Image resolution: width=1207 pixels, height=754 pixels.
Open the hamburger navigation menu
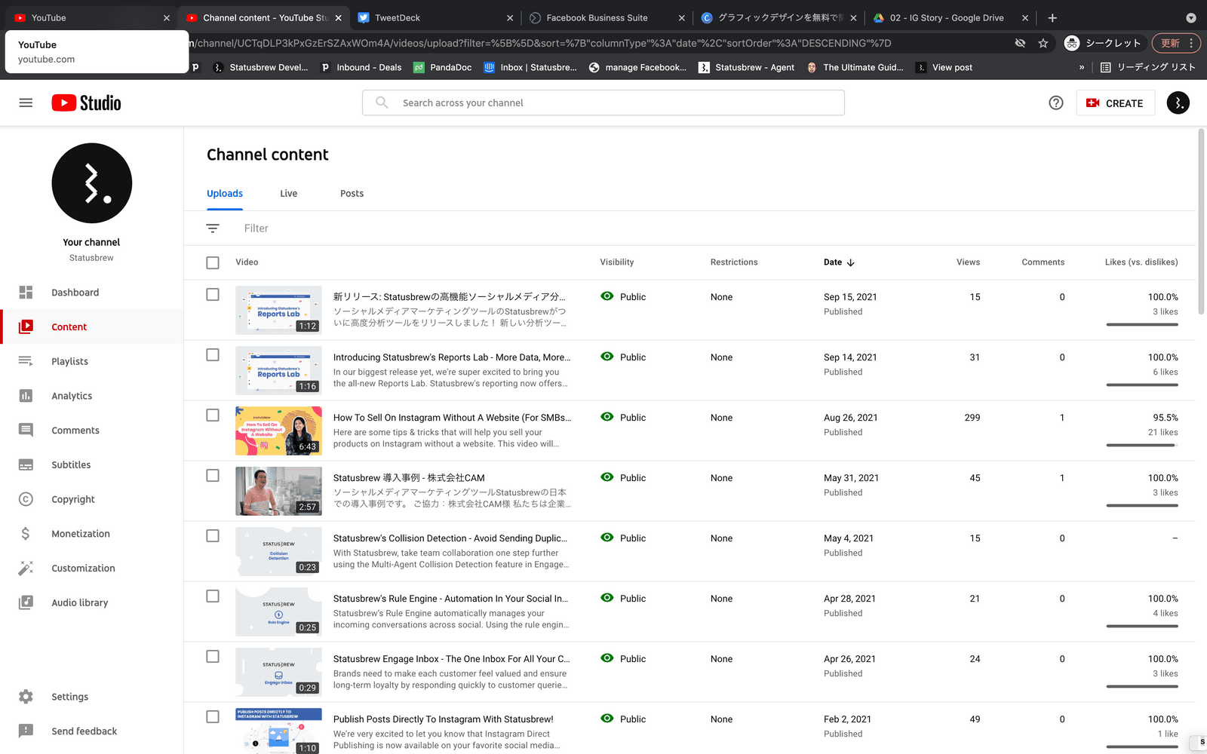(x=26, y=103)
